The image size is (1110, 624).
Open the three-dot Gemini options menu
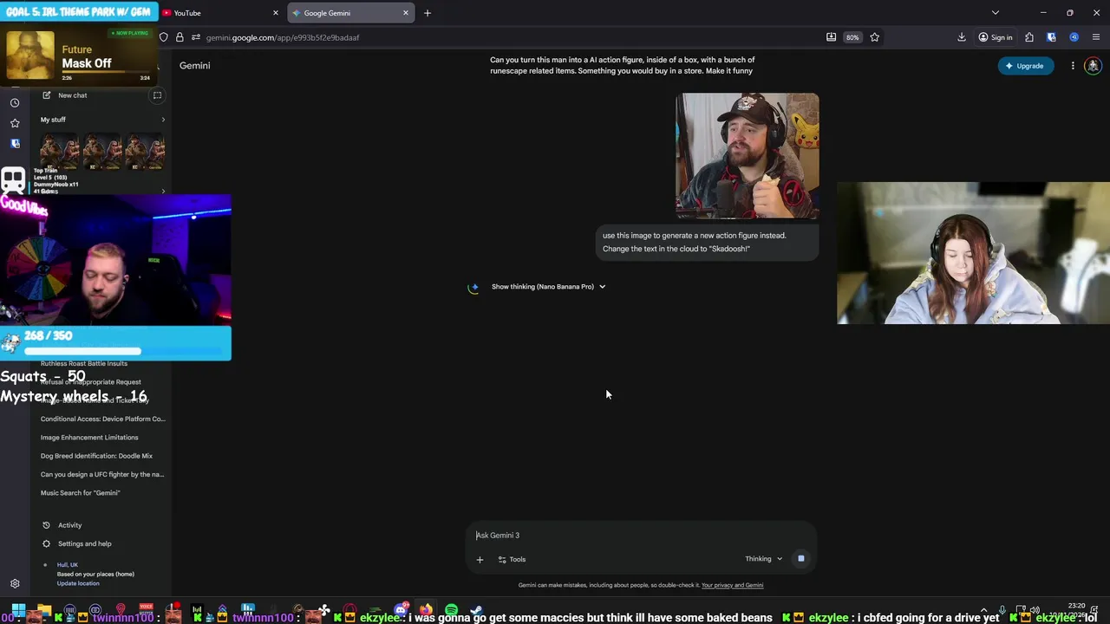click(1073, 66)
